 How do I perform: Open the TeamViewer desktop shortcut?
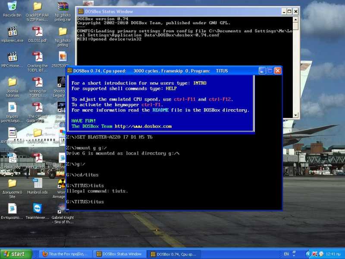pos(38,209)
